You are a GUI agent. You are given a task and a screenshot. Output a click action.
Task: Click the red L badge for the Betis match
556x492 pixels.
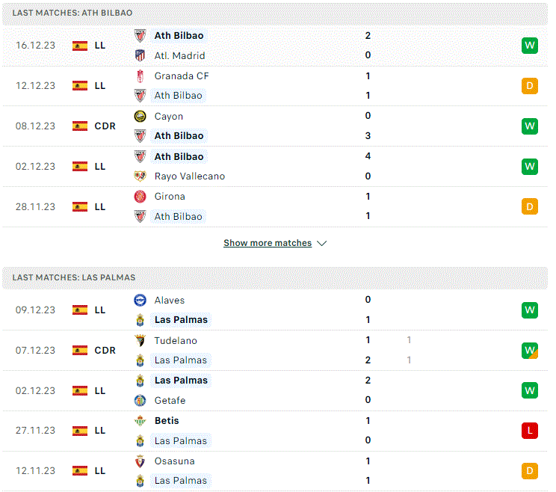(x=529, y=431)
